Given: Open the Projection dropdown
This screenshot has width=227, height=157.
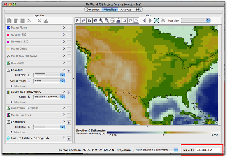Looking at the screenshot, I should point(156,150).
